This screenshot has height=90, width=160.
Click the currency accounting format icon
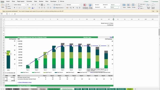tap(67, 8)
